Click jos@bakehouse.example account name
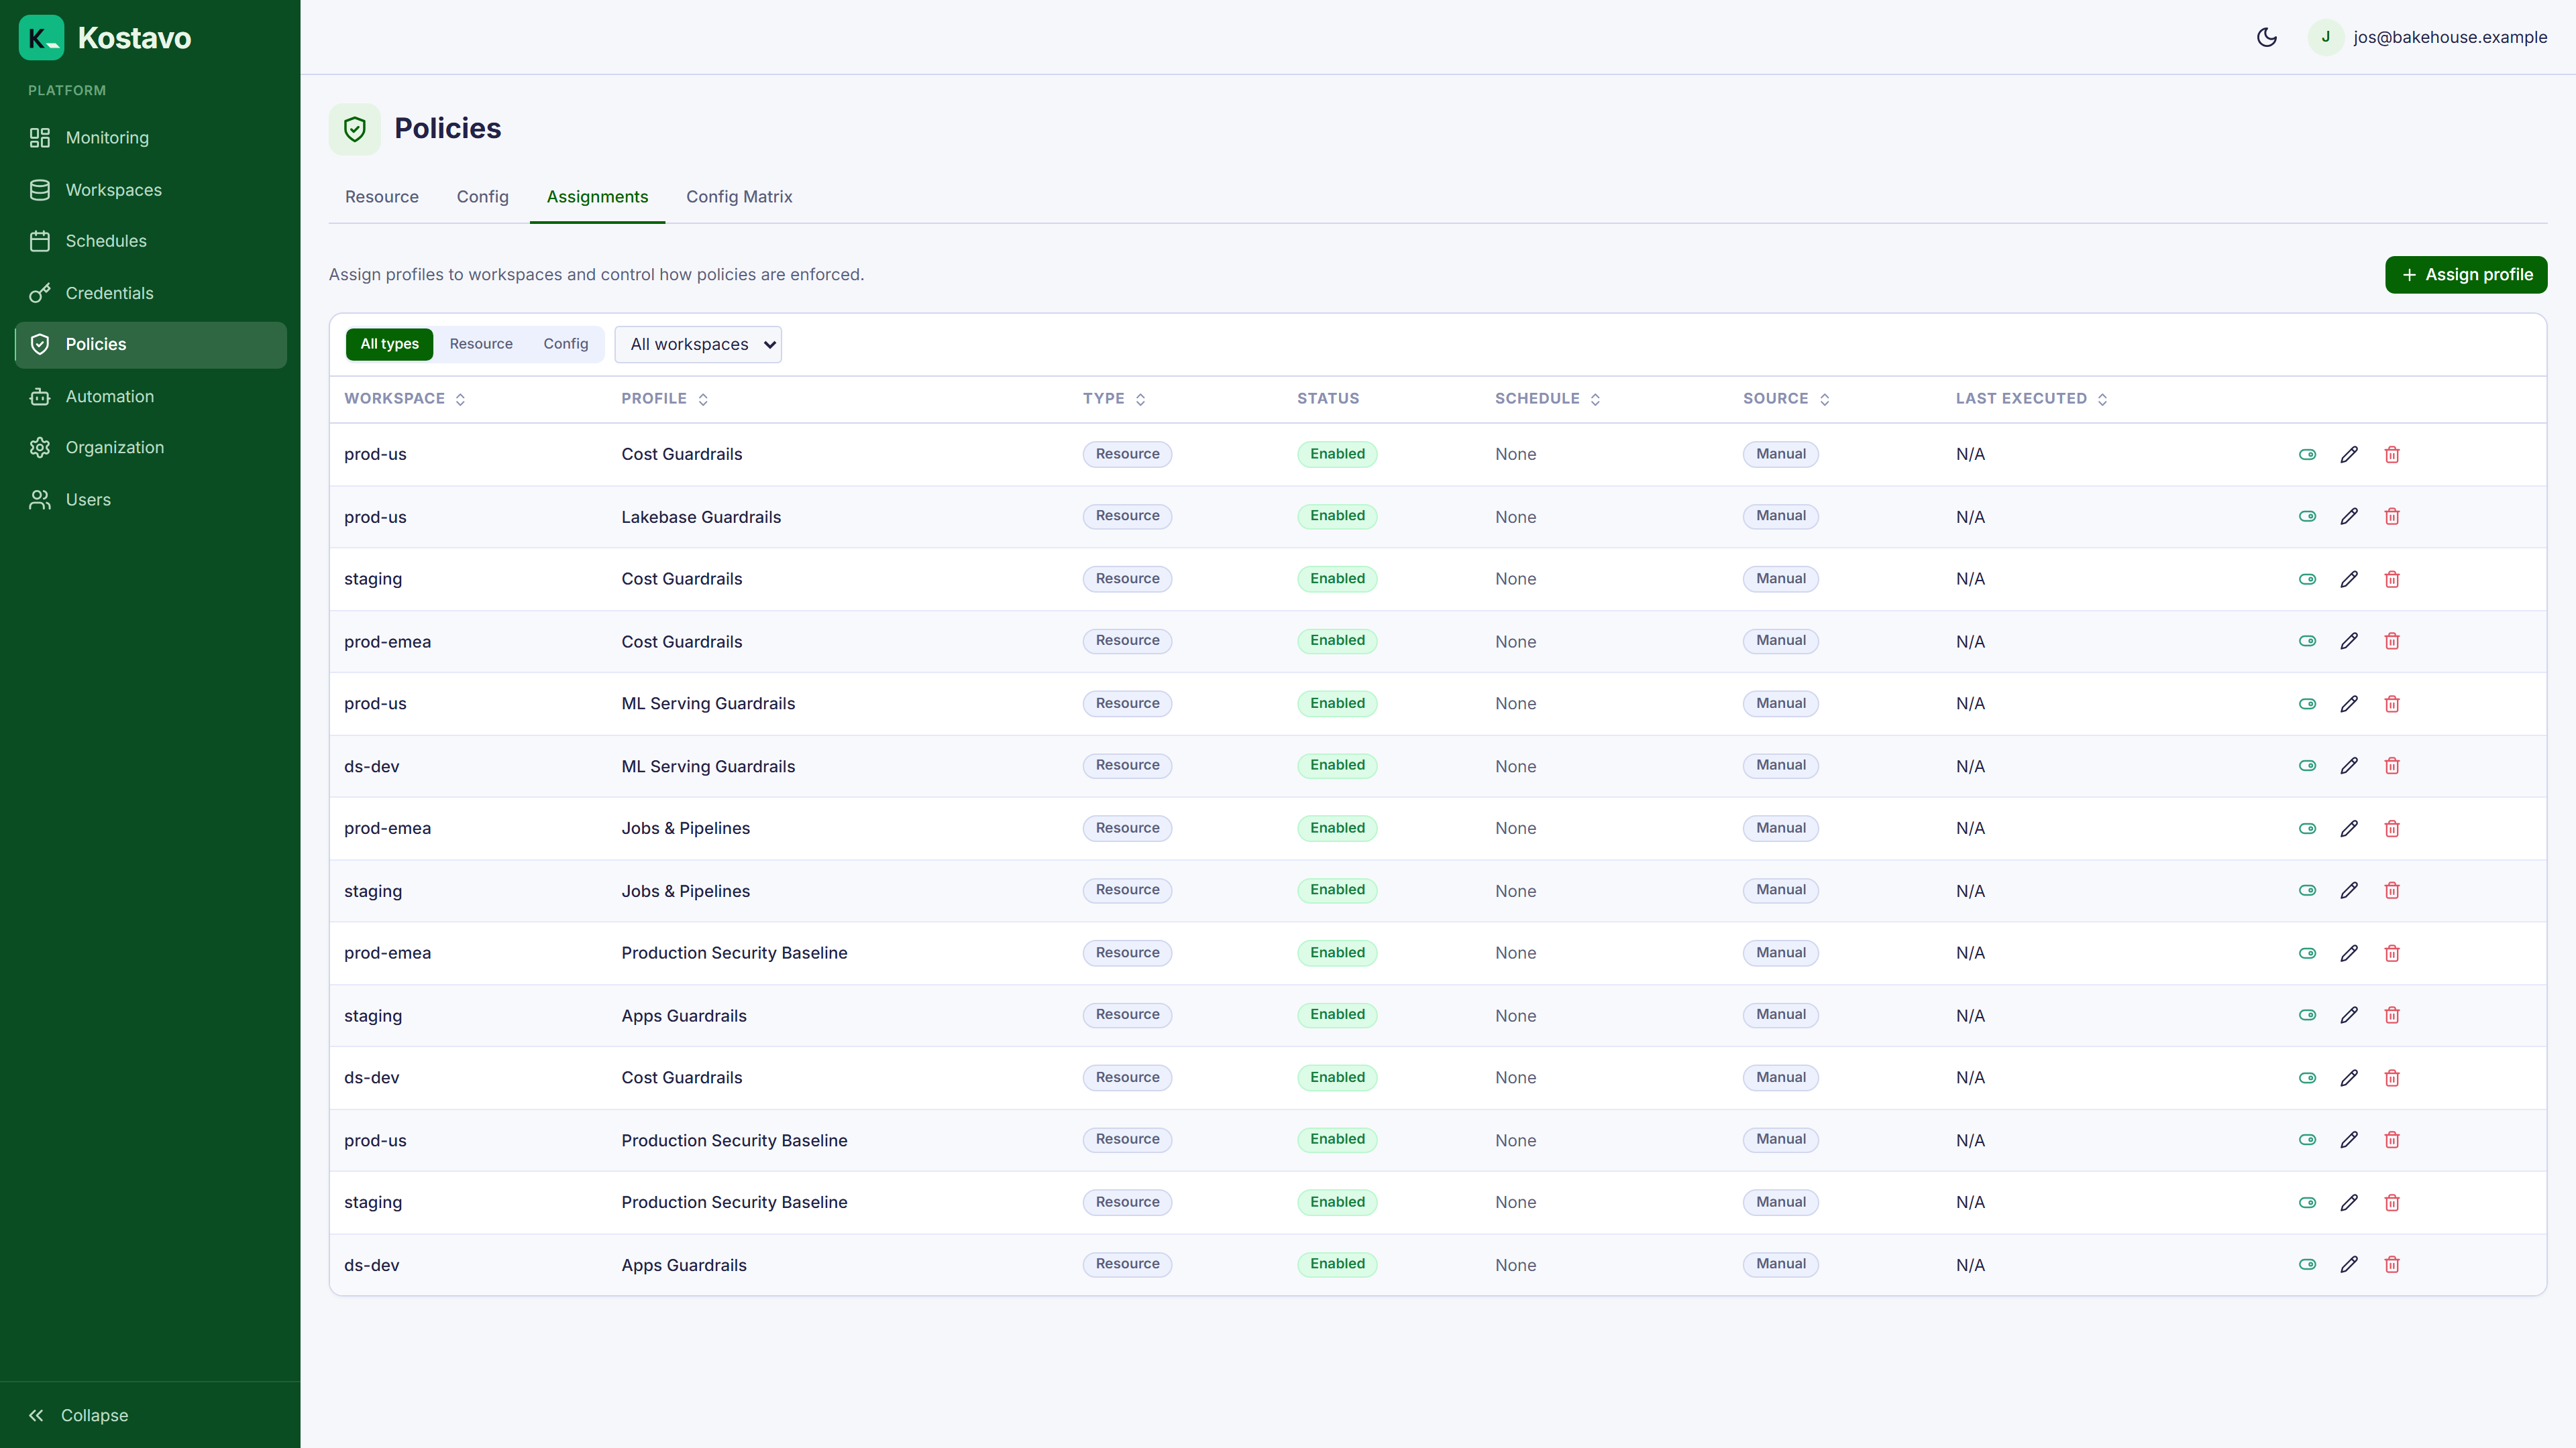This screenshot has height=1448, width=2576. click(2450, 37)
